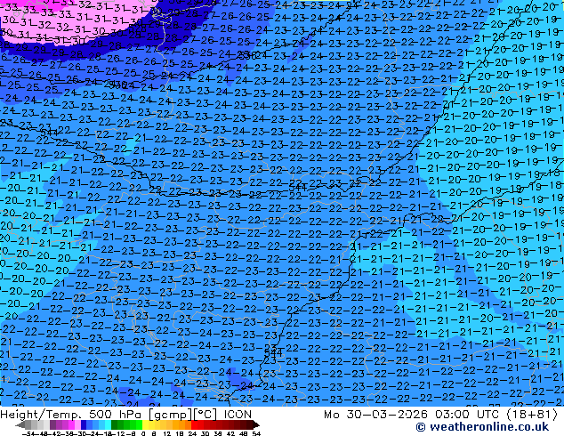Click the 'Mo 30-03-2026 03:00 UTC' forecast timestamp
The width and height of the screenshot is (564, 436).
pos(414,415)
